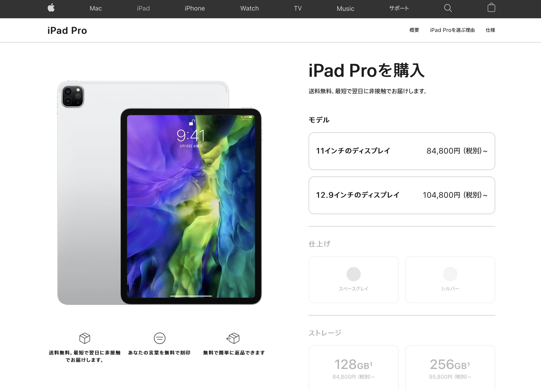
Task: Click the Apple logo icon
Action: (x=51, y=8)
